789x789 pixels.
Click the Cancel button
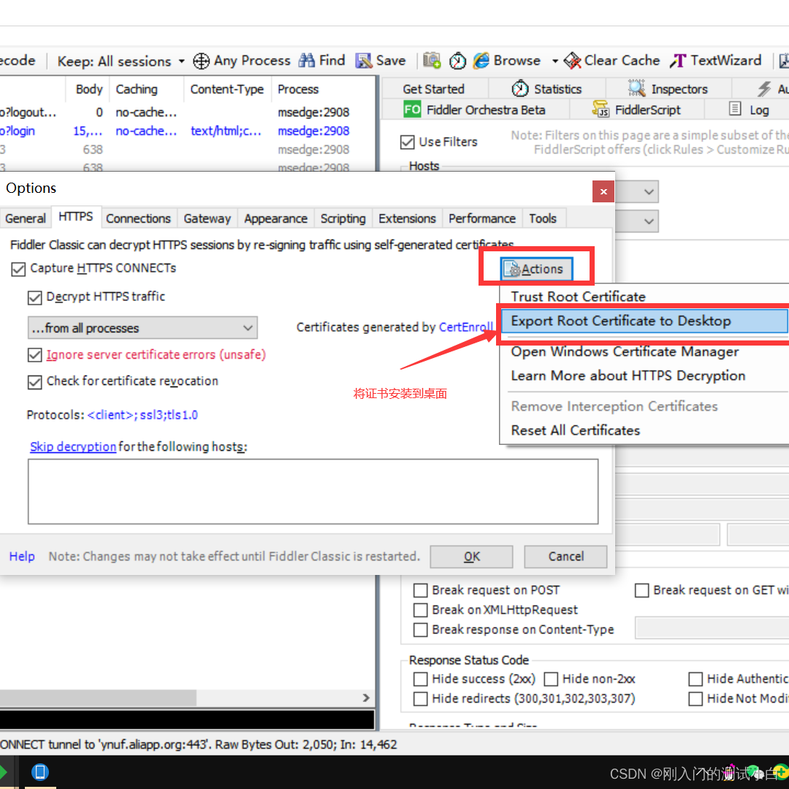point(565,556)
